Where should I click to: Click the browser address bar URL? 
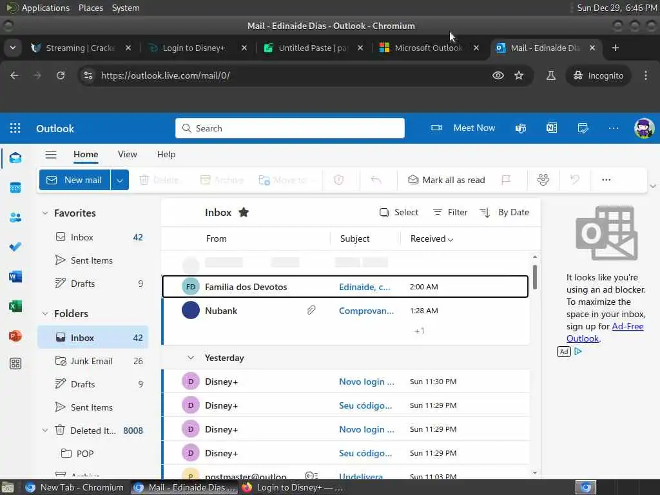click(166, 75)
